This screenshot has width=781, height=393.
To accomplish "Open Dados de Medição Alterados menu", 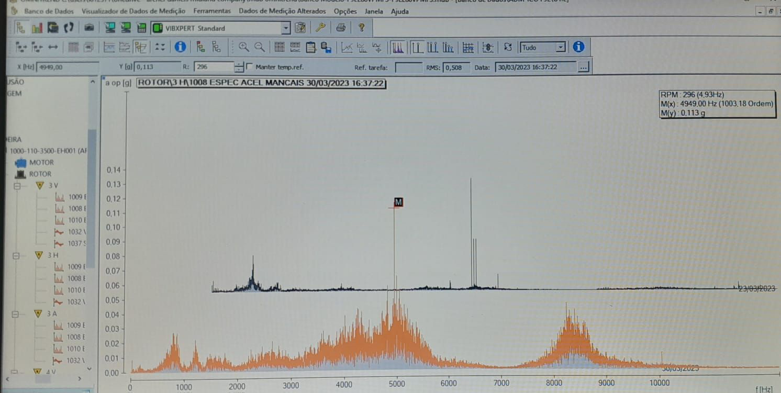I will [x=282, y=11].
